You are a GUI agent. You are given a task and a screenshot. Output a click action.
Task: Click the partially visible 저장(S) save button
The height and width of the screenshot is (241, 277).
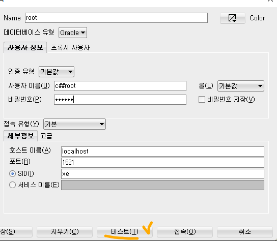point(16,232)
